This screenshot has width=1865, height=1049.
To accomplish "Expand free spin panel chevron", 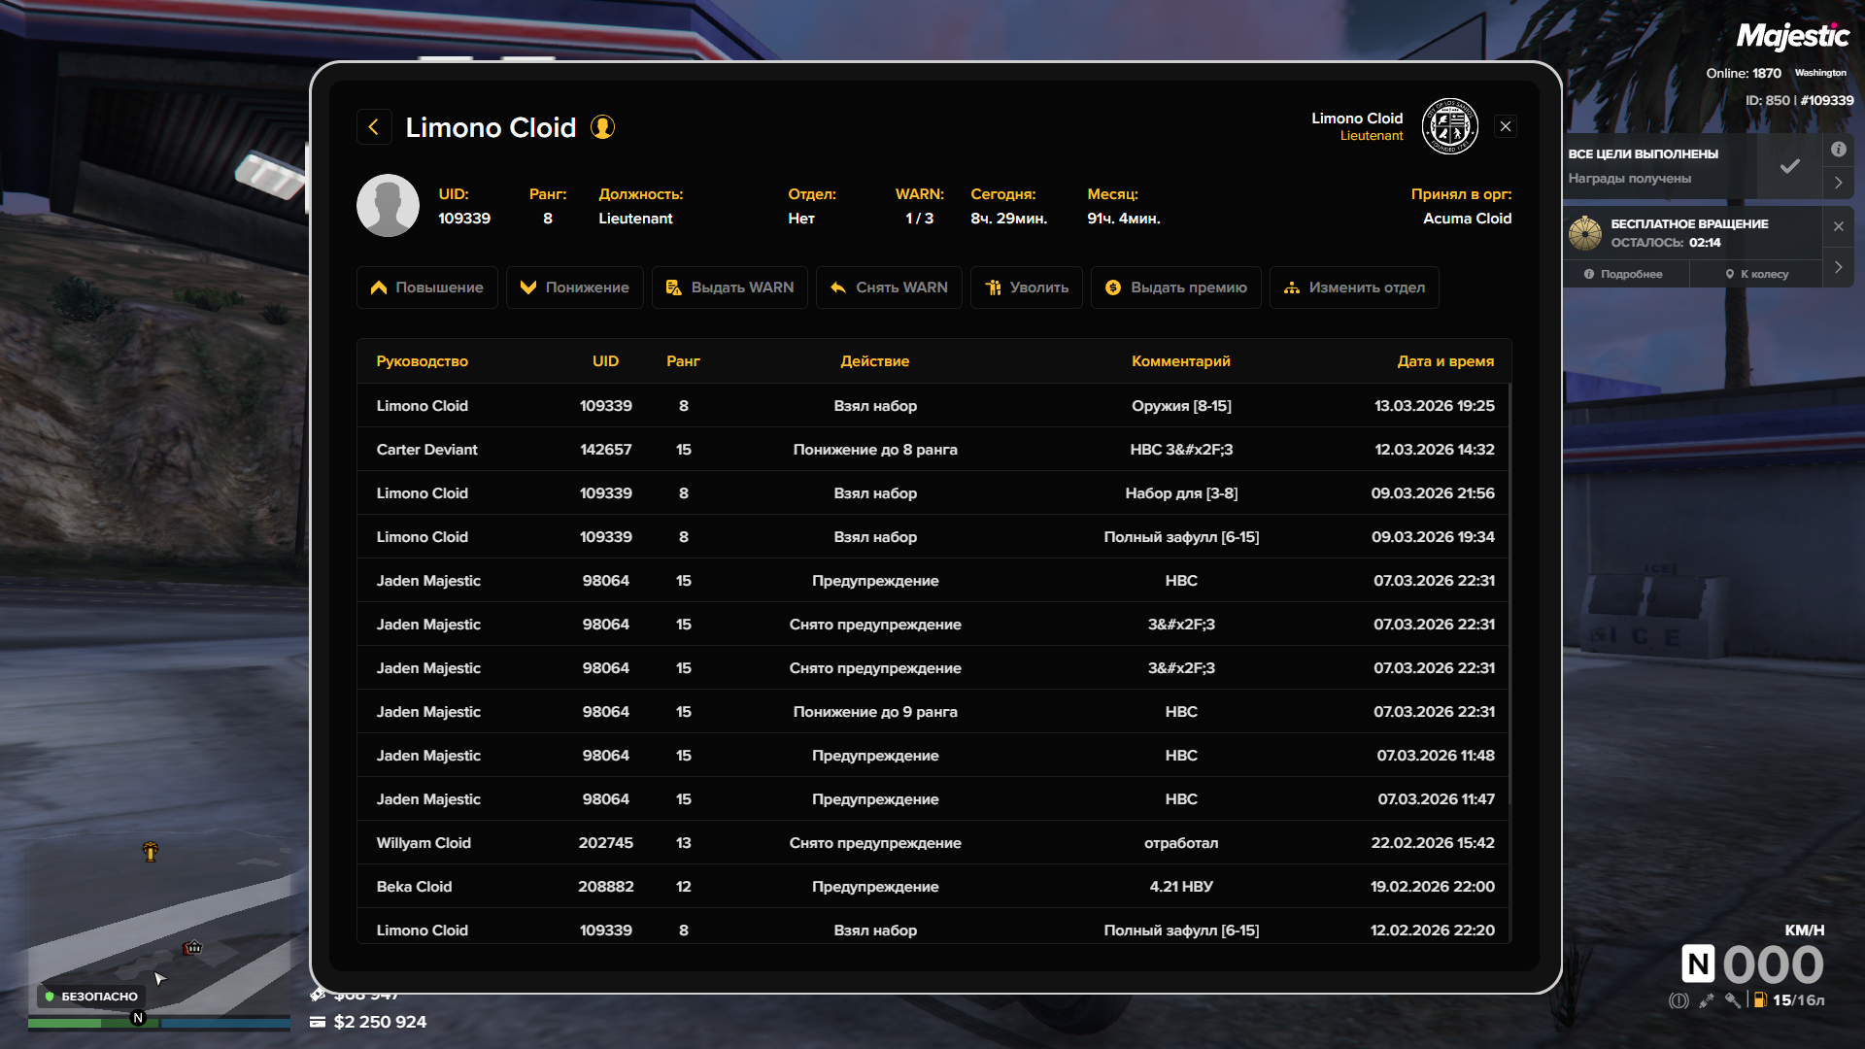I will pyautogui.click(x=1838, y=267).
